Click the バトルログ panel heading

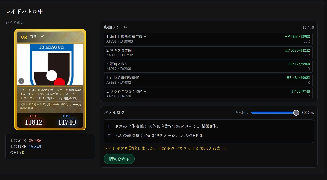(114, 113)
